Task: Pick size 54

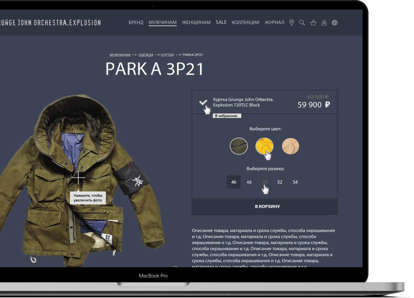Action: (x=295, y=182)
